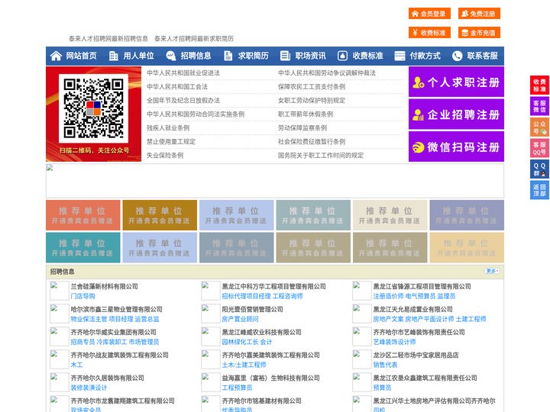Open 残疾人就业条例 link
Screen dimensions: 550x412
tap(168, 128)
